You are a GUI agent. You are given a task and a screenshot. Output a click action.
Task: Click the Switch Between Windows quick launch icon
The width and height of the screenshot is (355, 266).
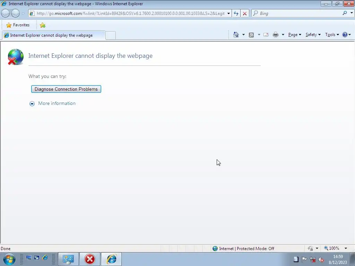(37, 257)
